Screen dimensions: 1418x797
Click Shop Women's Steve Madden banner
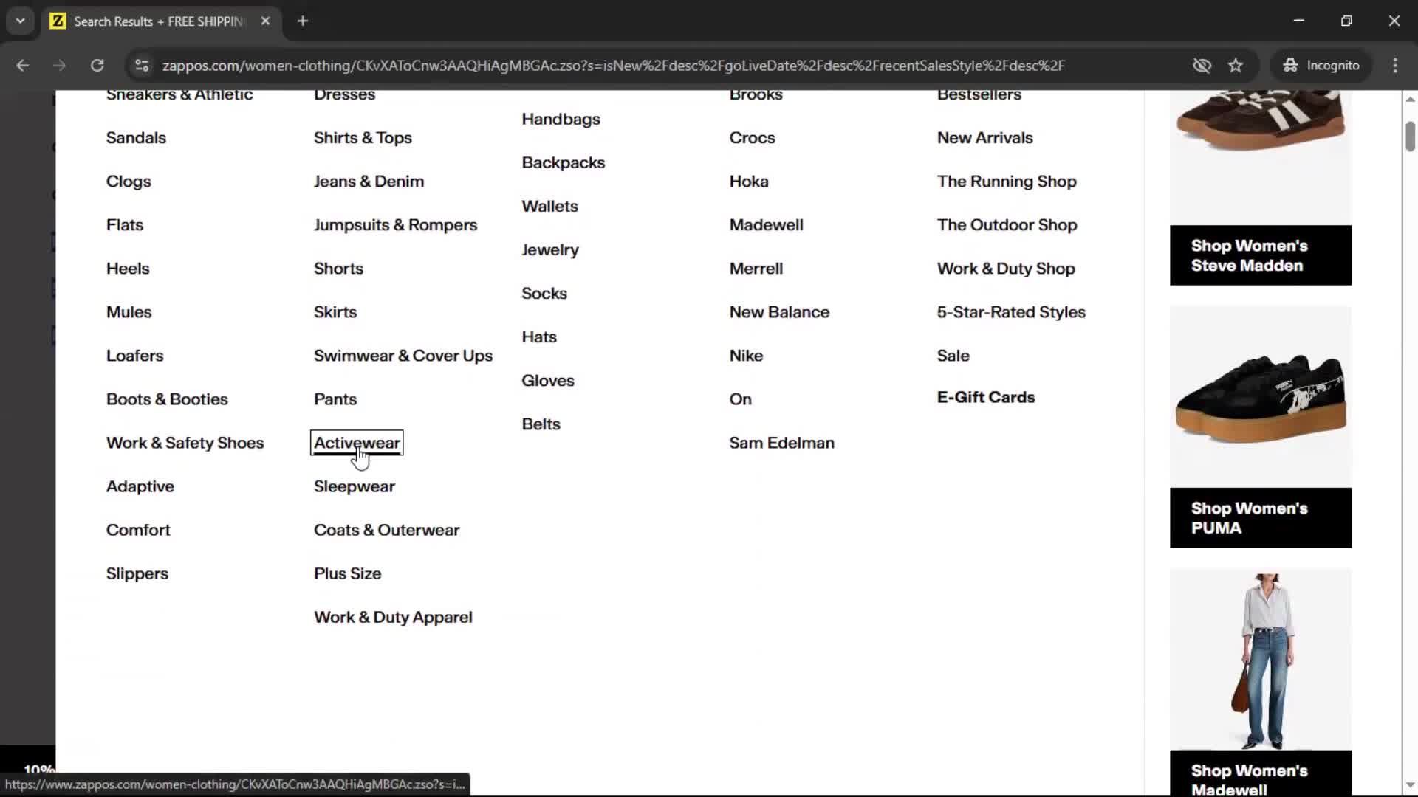tap(1261, 255)
